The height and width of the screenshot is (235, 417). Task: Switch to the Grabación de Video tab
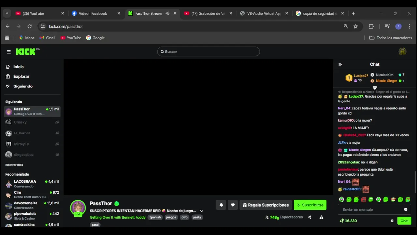click(x=208, y=13)
